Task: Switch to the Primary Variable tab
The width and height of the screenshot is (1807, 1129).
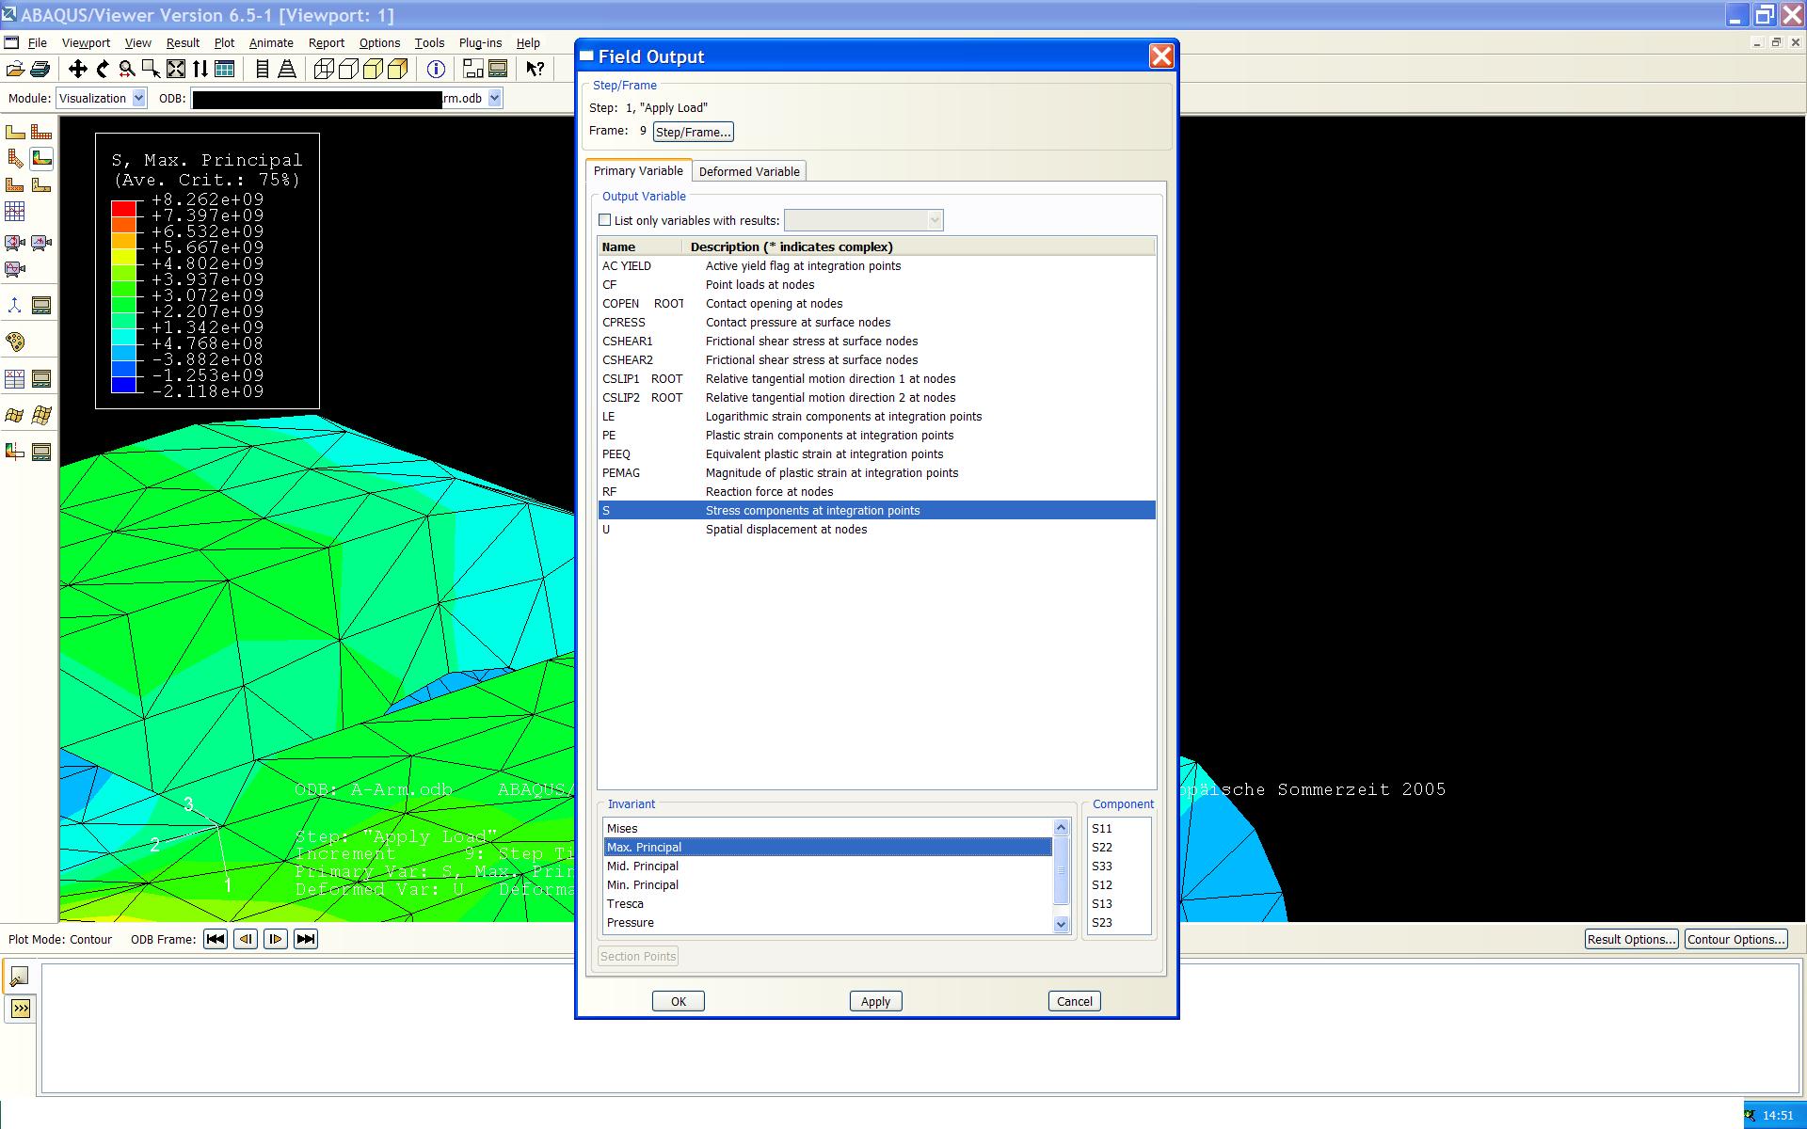Action: (x=638, y=170)
